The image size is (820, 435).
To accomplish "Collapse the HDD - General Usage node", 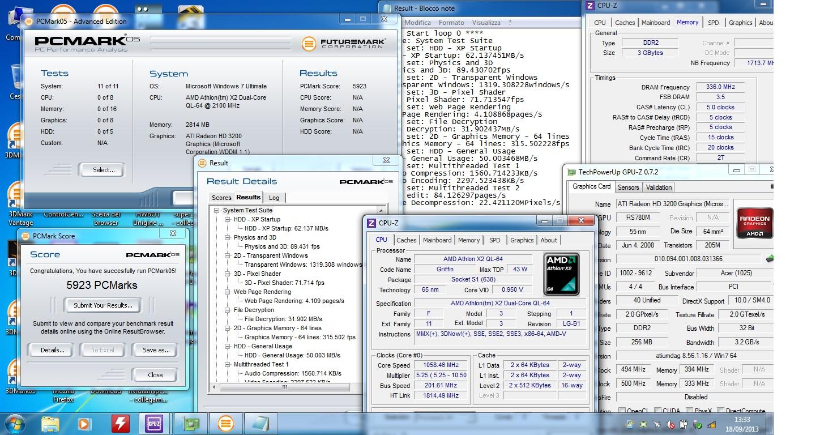I will tap(227, 346).
